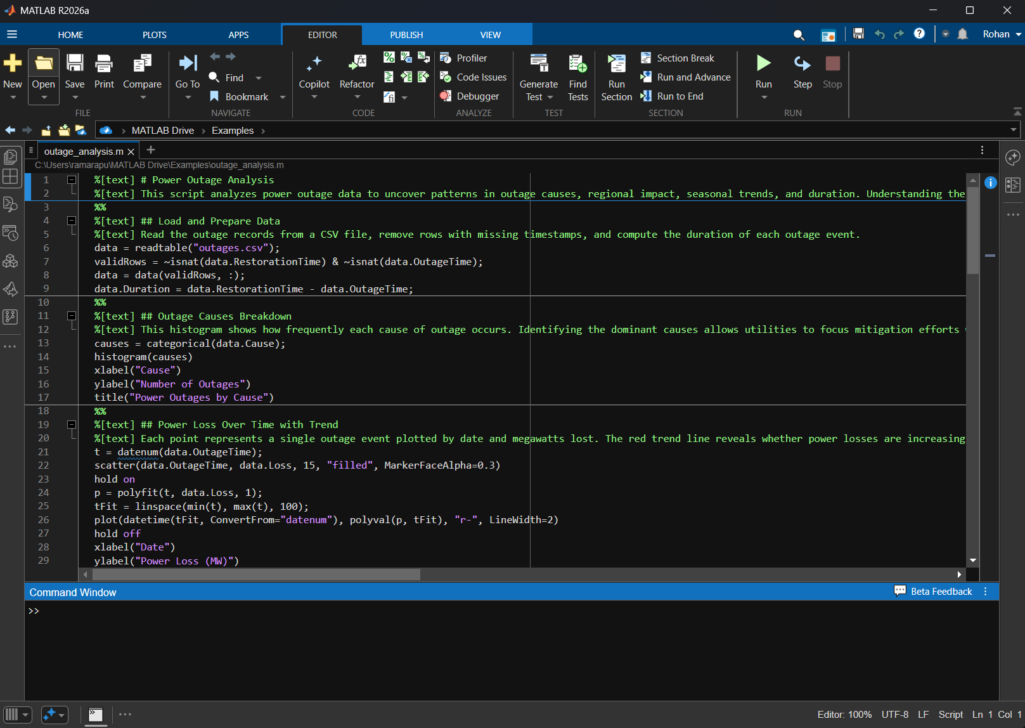Image resolution: width=1025 pixels, height=728 pixels.
Task: Collapse the fold at line 11 section
Action: click(x=72, y=316)
